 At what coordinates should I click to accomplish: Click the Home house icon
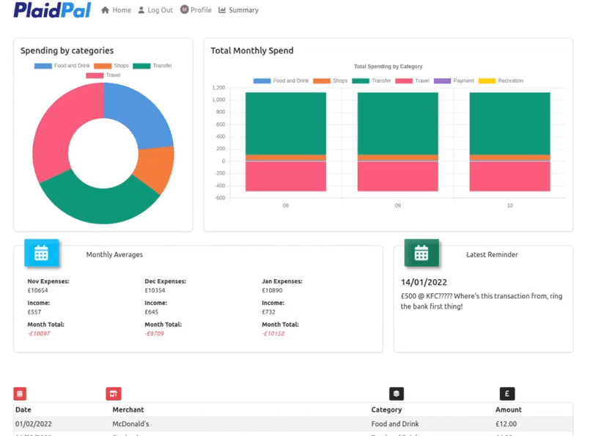click(x=105, y=10)
